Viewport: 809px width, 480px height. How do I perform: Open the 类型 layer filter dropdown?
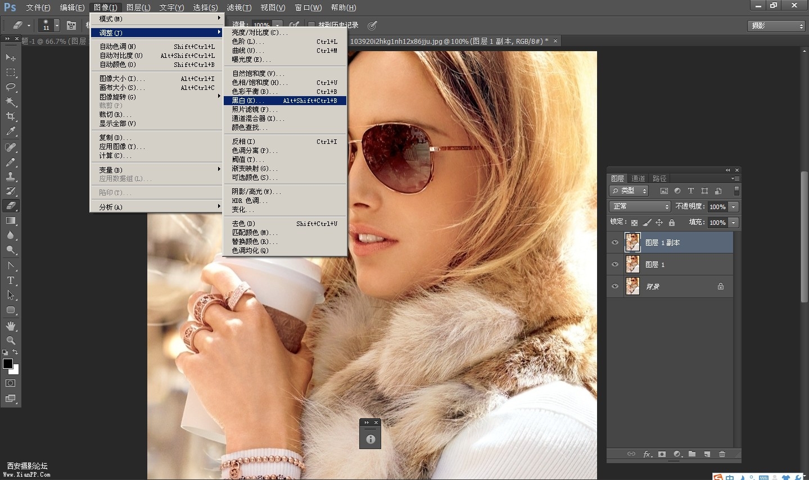630,191
